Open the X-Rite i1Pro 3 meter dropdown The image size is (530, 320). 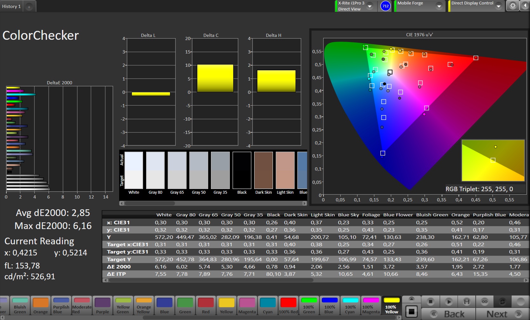click(370, 6)
